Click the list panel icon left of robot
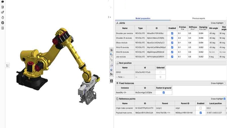The height and width of the screenshot is (128, 227). point(8,65)
